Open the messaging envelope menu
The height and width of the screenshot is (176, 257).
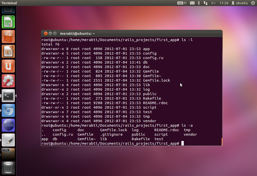pos(192,3)
